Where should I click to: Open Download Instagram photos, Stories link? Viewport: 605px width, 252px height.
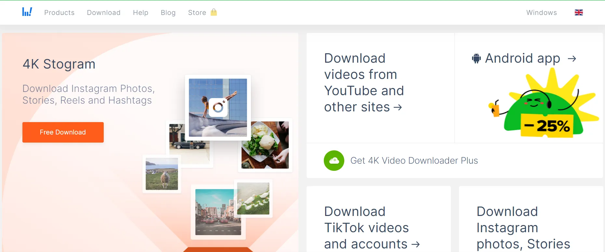(523, 228)
